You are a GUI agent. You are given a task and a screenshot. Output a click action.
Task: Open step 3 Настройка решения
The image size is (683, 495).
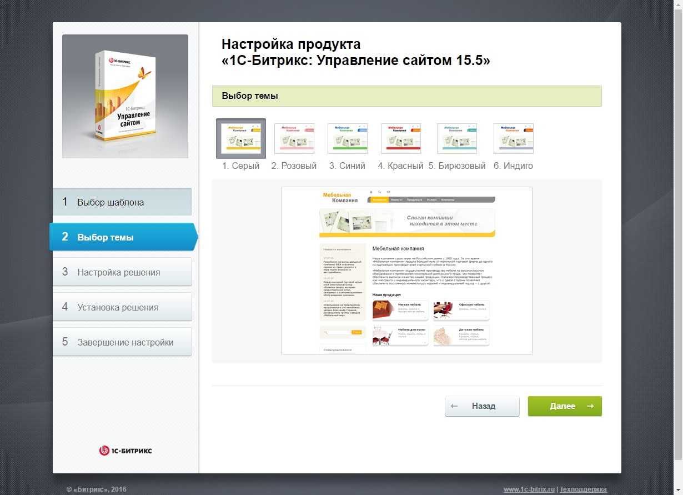point(122,272)
